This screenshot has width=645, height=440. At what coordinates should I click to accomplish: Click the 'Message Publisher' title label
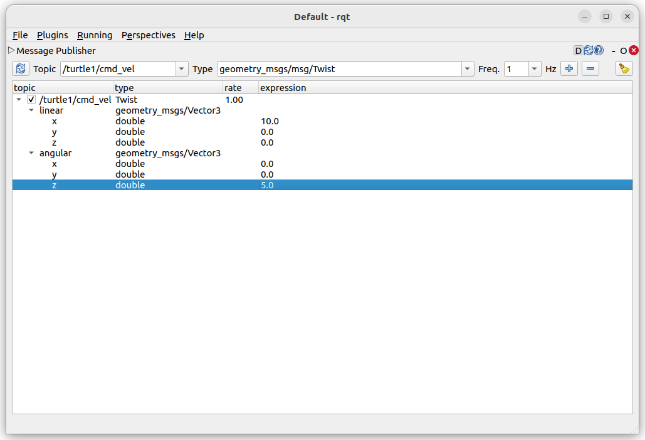point(56,51)
